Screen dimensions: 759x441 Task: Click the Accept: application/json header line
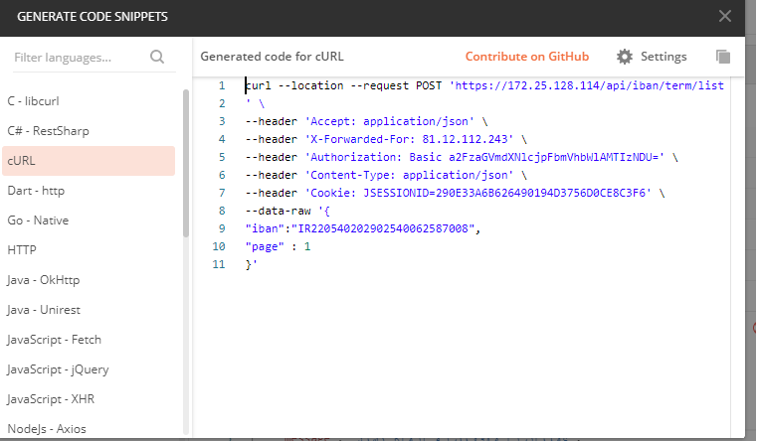point(366,121)
